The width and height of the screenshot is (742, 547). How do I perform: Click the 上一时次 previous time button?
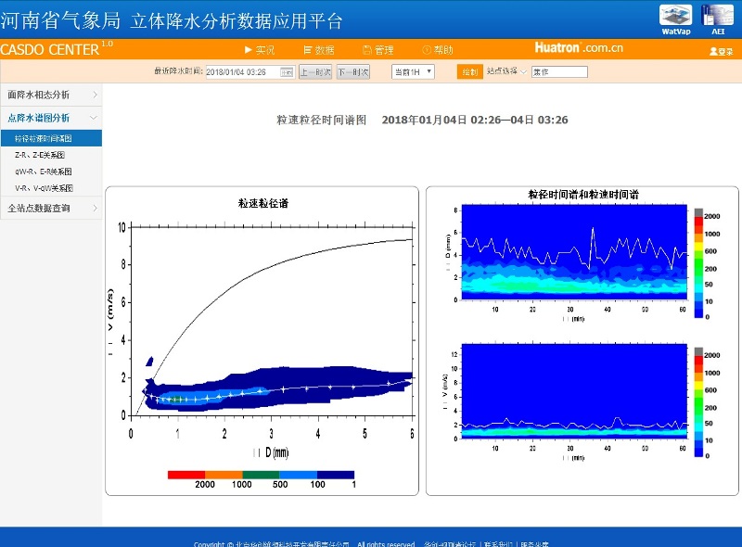(314, 71)
